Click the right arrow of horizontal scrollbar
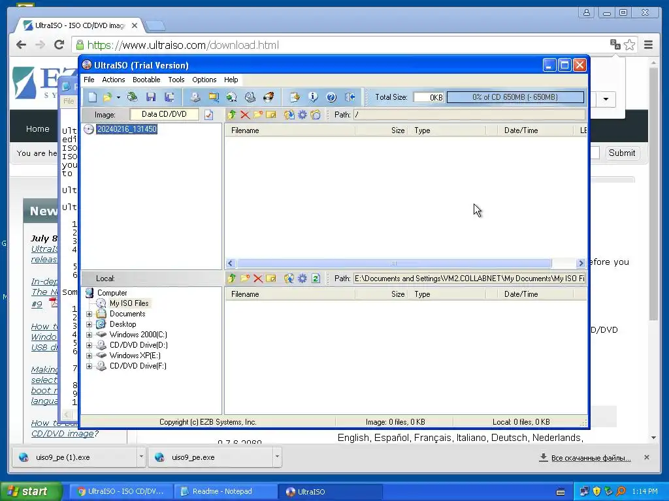 pyautogui.click(x=581, y=264)
